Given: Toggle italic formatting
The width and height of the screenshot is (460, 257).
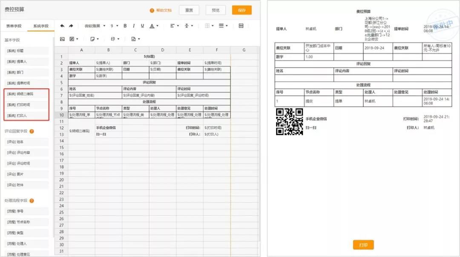Looking at the screenshot, I should [x=134, y=26].
